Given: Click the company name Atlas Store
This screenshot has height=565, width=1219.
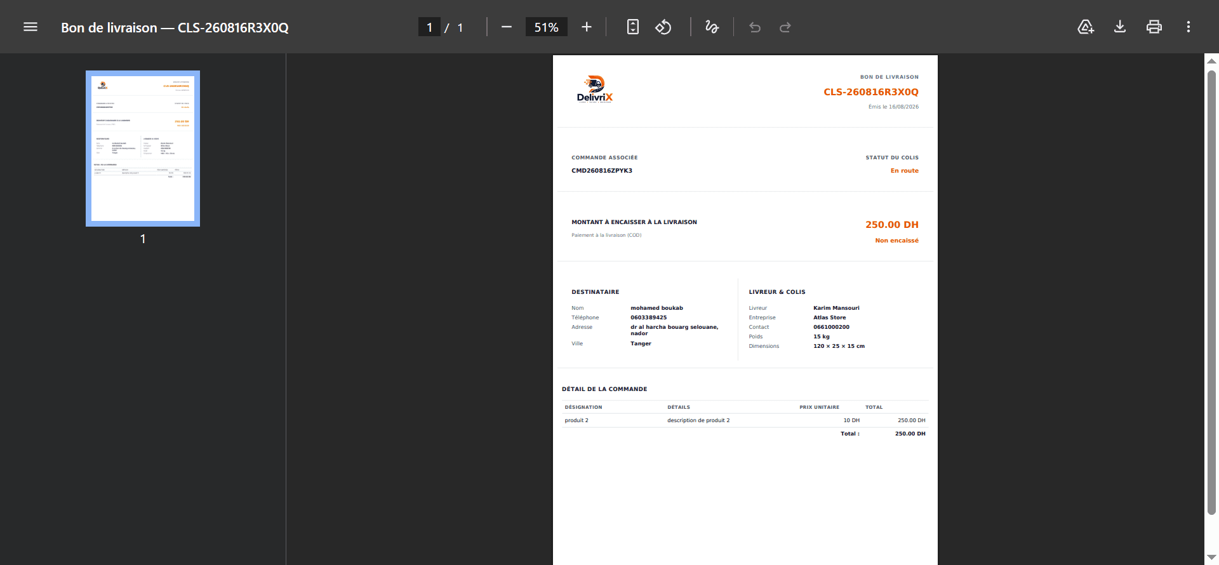Looking at the screenshot, I should point(829,317).
